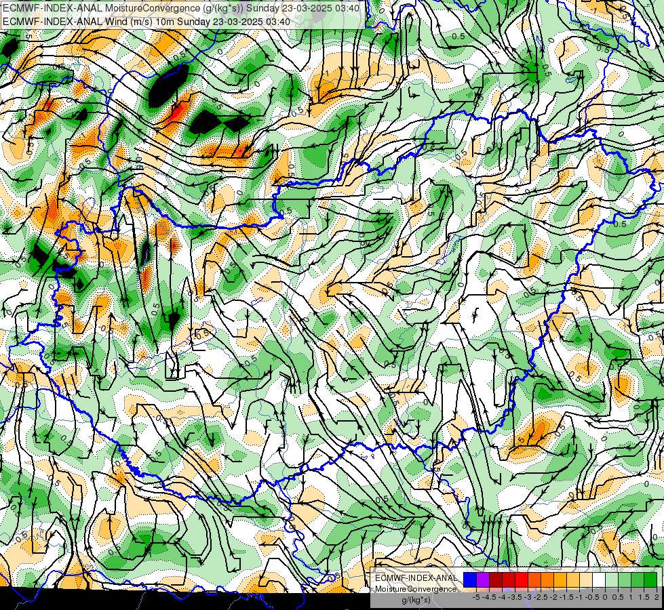Click the 0 tick label on color scale
Screen dimensions: 664x610
tap(605, 597)
